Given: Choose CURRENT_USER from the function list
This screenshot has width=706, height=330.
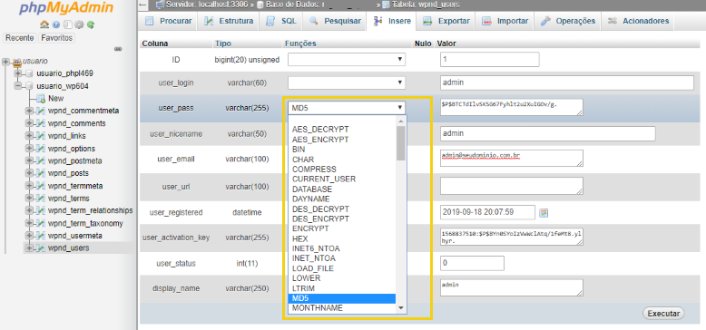Looking at the screenshot, I should coord(341,179).
